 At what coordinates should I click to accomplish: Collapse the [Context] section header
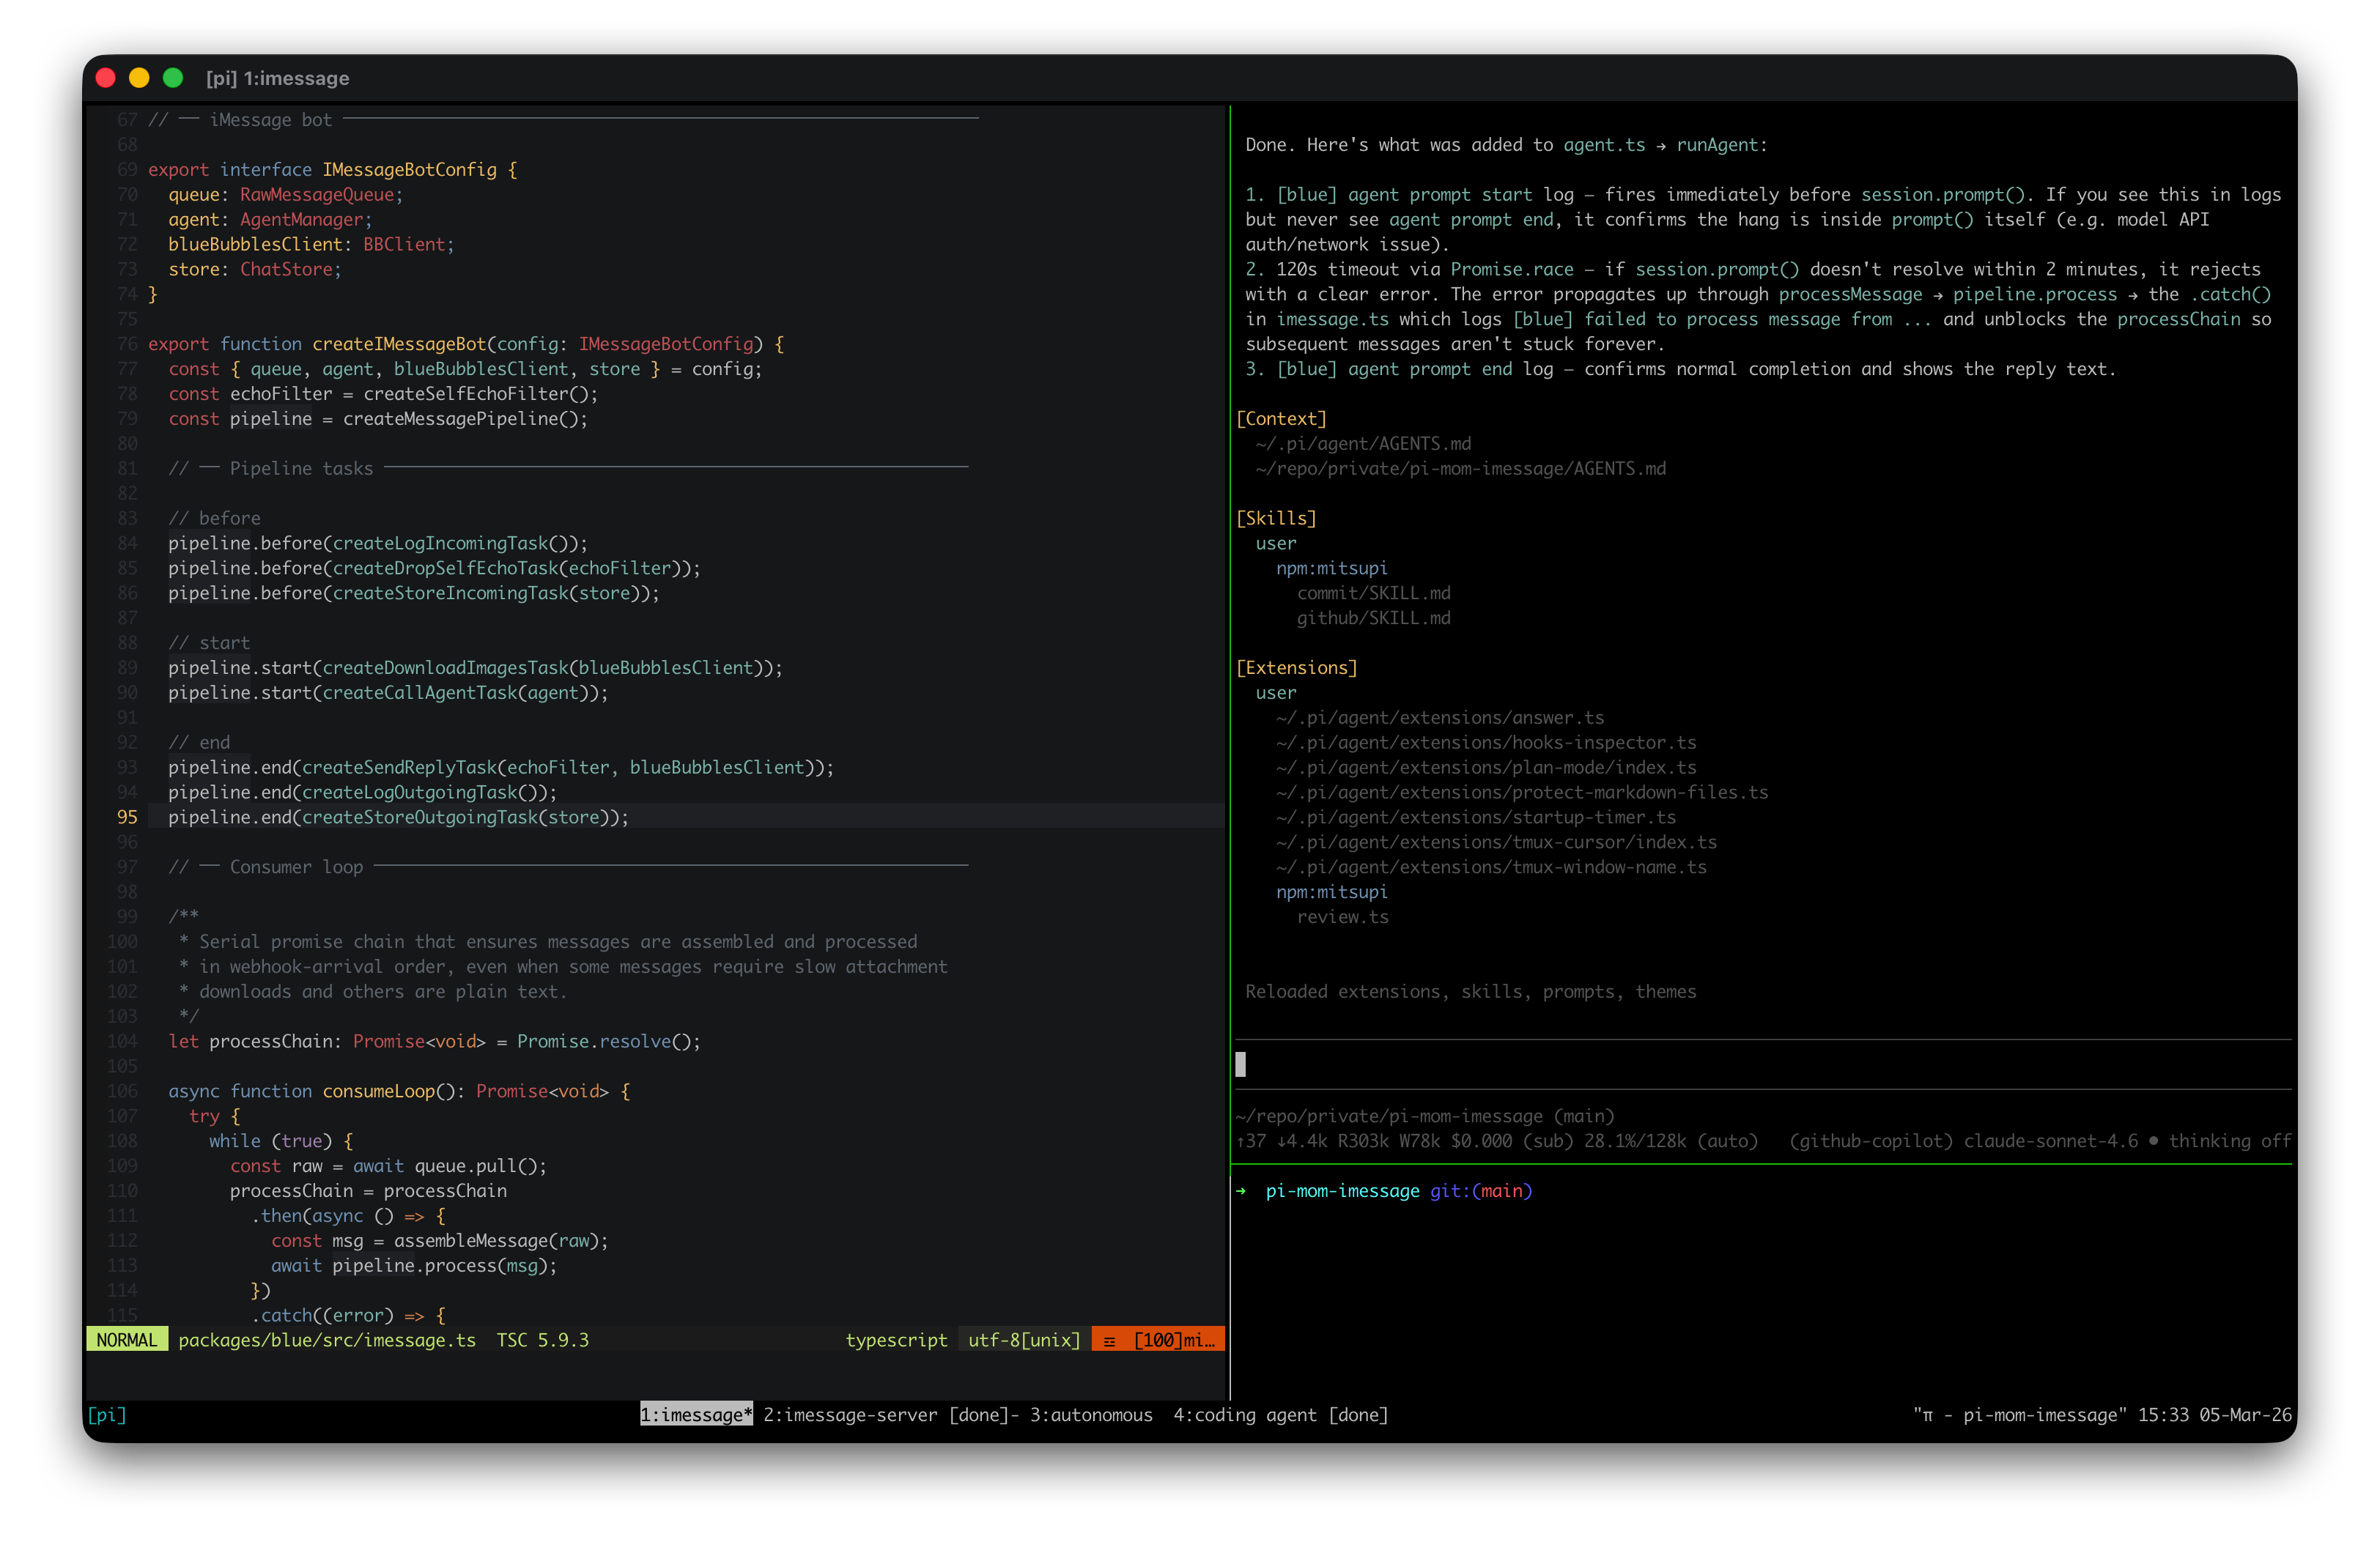click(1281, 419)
